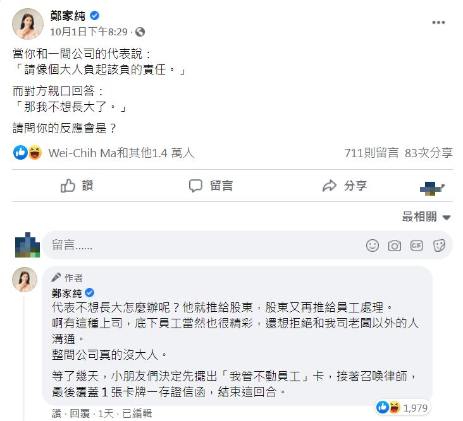Screen dimensions: 463x421
Task: Click the post timestamp 10月1日下午8:29
Action: 89,32
